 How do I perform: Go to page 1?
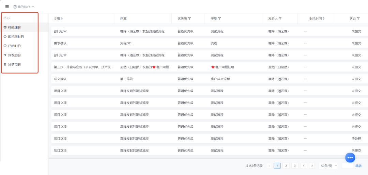point(277,165)
